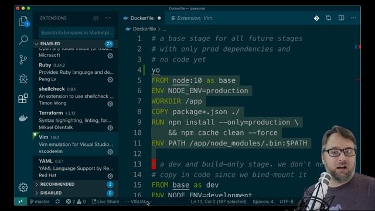Click 'COPY' keyword on line 8

click(x=160, y=112)
